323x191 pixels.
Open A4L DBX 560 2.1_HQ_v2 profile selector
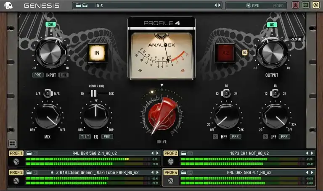coord(95,153)
